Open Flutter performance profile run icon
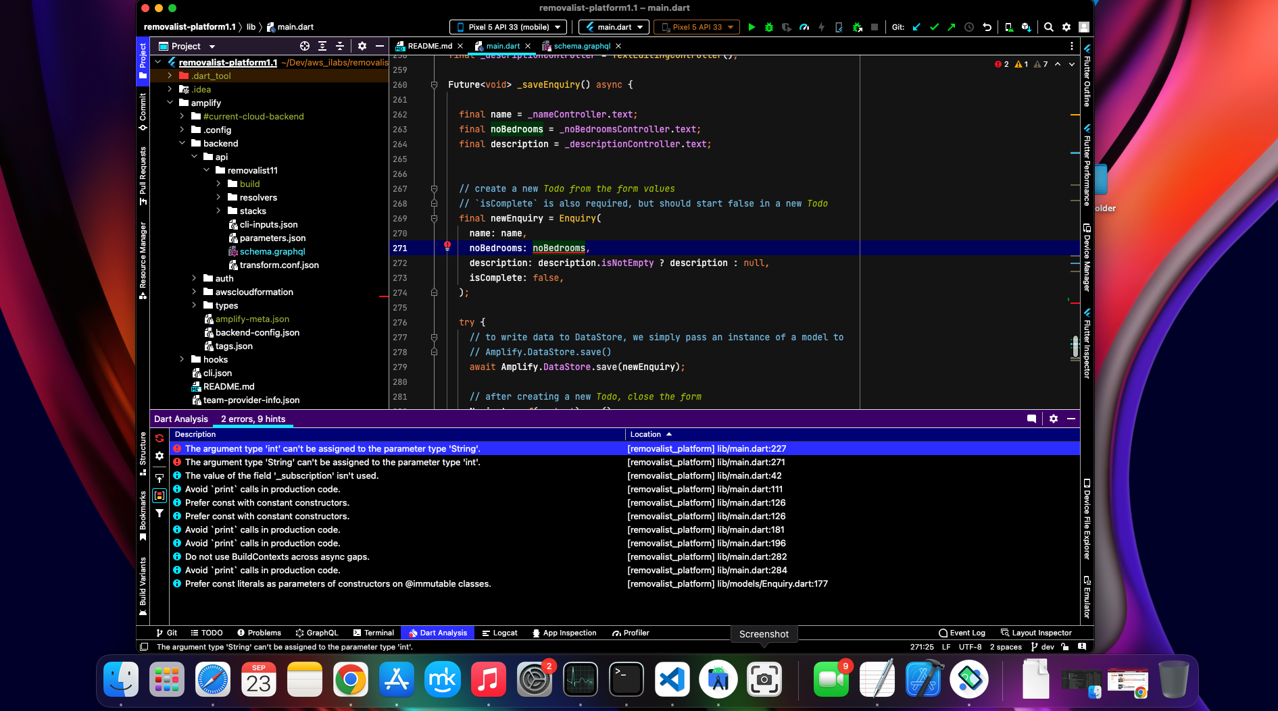This screenshot has height=711, width=1278. (804, 27)
